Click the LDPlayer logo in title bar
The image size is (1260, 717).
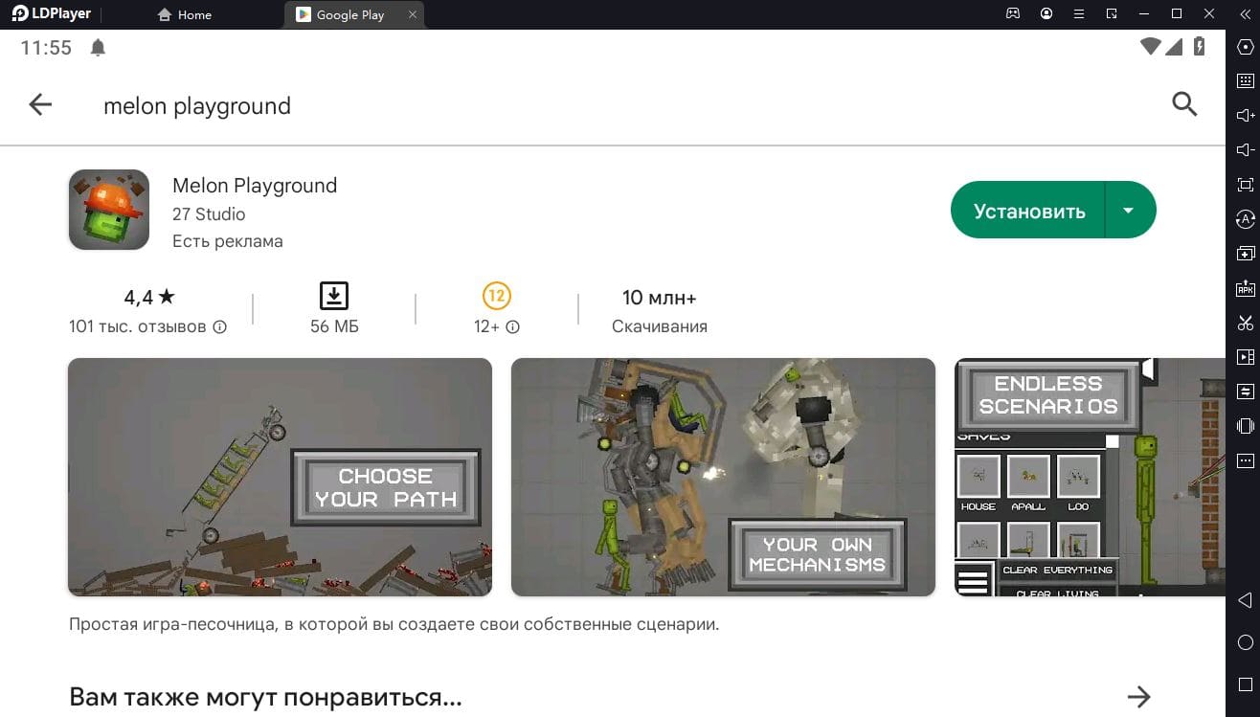pyautogui.click(x=52, y=13)
